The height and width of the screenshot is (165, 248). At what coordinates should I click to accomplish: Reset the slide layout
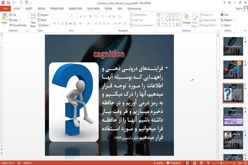click(x=42, y=20)
